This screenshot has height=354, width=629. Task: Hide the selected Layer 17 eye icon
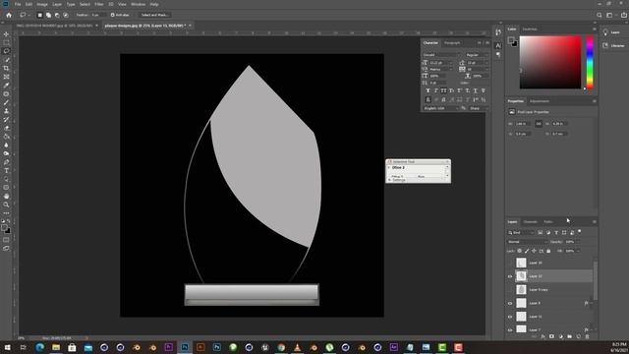(x=510, y=276)
